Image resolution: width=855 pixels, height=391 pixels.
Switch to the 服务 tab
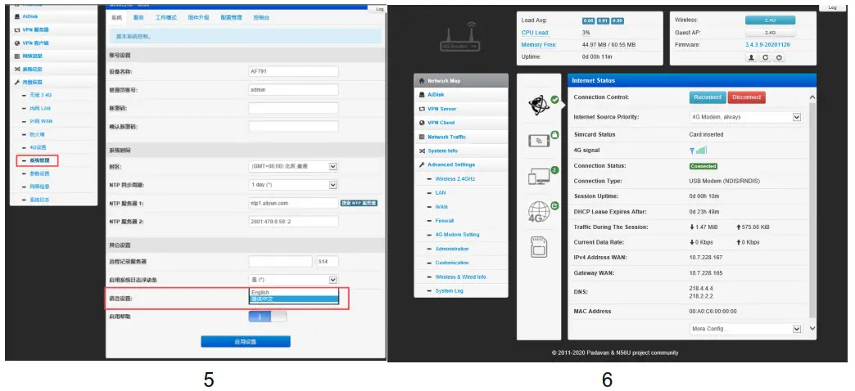(x=138, y=17)
